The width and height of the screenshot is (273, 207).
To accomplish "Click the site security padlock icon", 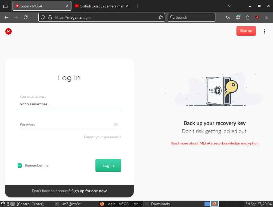I will tap(50, 17).
